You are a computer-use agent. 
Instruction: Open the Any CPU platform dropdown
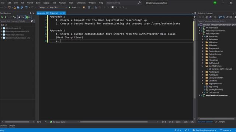point(58,7)
